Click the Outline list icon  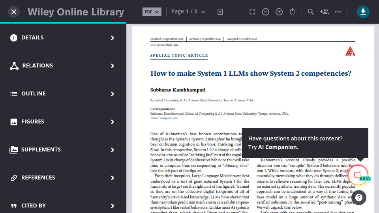pos(14,94)
